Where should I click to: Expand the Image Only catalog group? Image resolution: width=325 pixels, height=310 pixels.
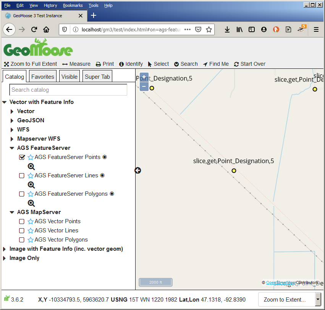3,258
